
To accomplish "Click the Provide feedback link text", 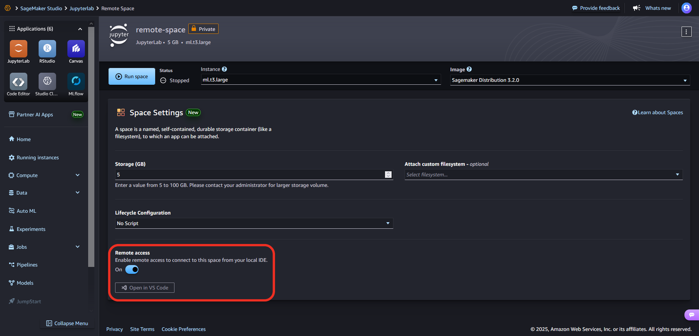I will click(x=600, y=8).
